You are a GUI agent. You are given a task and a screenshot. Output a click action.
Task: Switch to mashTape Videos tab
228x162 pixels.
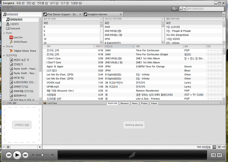coord(154,103)
